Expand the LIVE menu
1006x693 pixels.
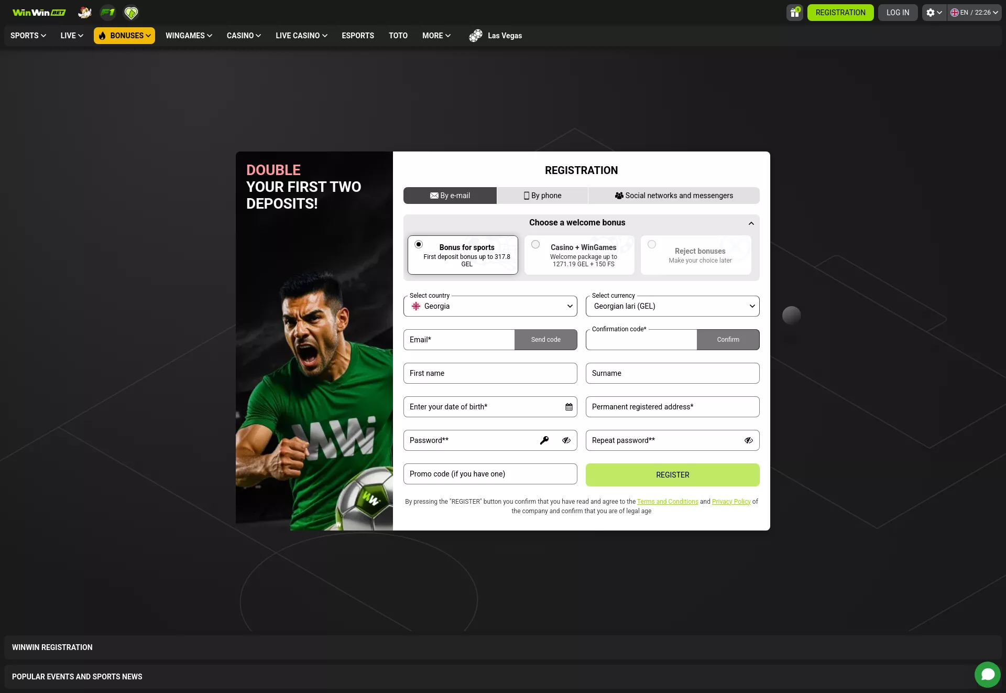tap(72, 36)
